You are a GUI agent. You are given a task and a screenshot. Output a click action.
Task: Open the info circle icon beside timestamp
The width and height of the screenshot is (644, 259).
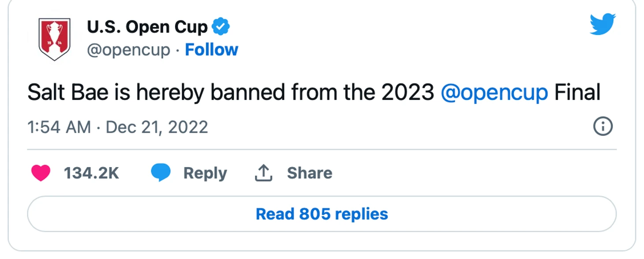tap(603, 127)
